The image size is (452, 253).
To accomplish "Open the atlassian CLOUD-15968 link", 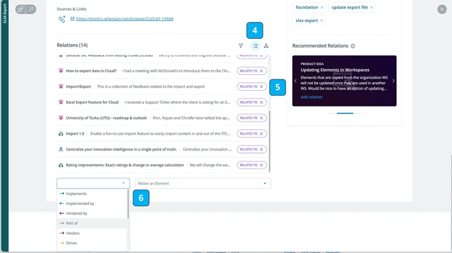I will click(125, 19).
